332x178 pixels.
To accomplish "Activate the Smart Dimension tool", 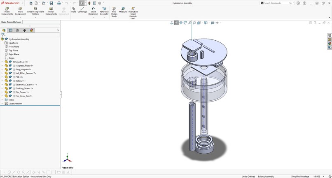I will click(93, 11).
